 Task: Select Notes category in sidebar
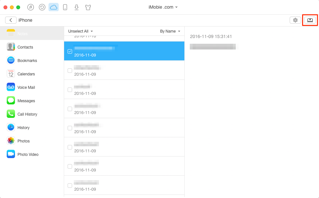32,34
